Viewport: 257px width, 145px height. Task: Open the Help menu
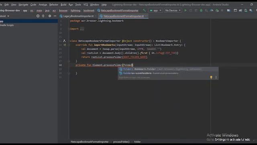(104, 4)
